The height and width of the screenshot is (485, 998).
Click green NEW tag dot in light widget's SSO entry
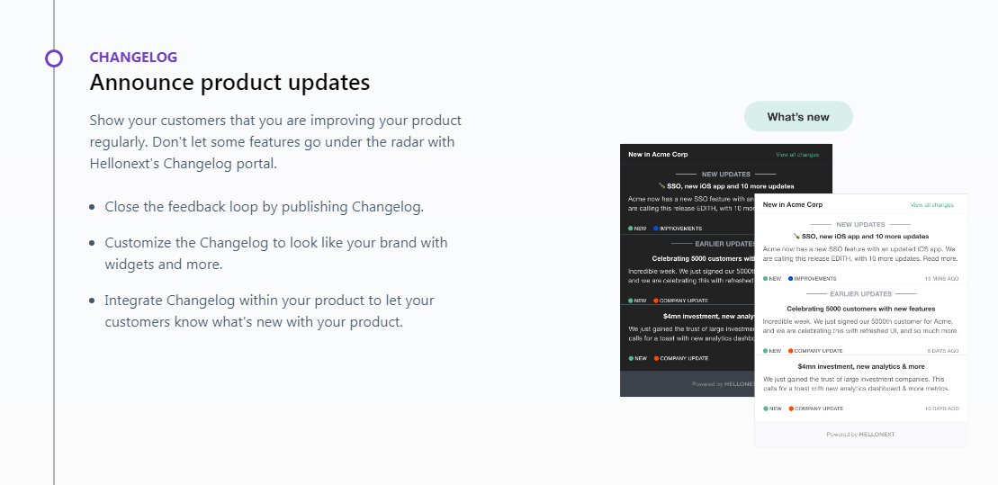(x=766, y=279)
